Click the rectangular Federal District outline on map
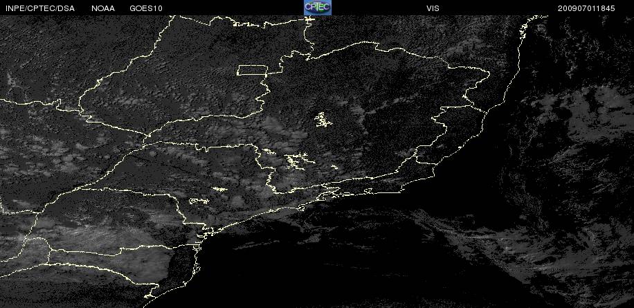 [251, 70]
